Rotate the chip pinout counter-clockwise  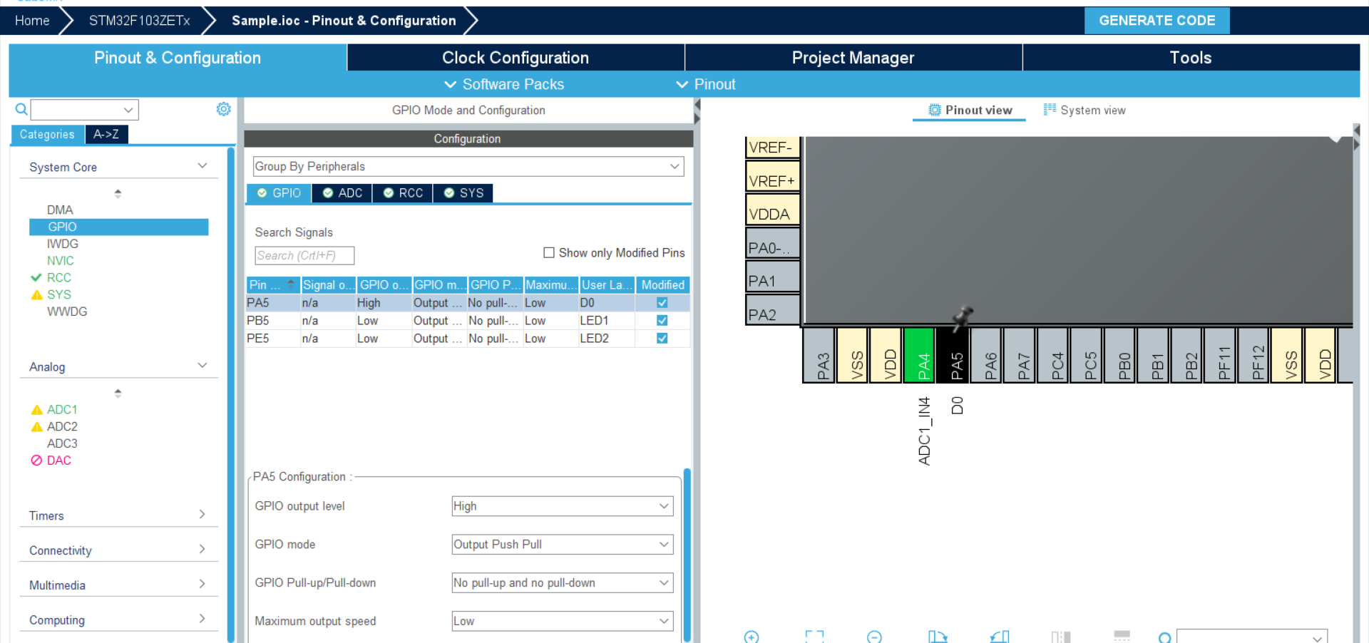click(x=1000, y=637)
